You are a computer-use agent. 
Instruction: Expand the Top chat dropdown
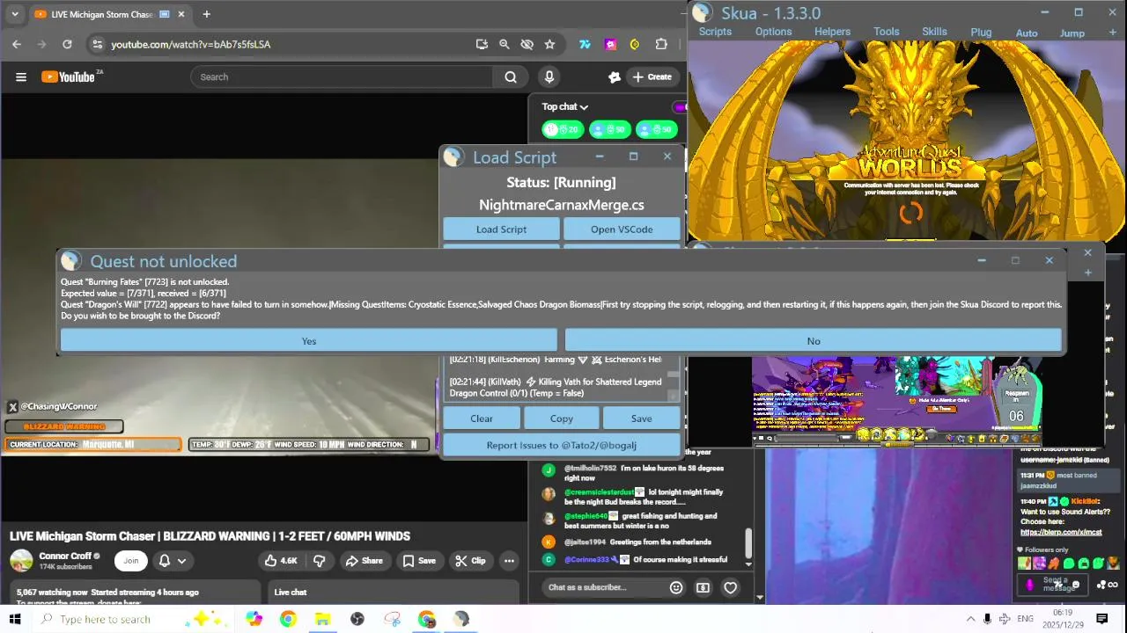pyautogui.click(x=565, y=106)
